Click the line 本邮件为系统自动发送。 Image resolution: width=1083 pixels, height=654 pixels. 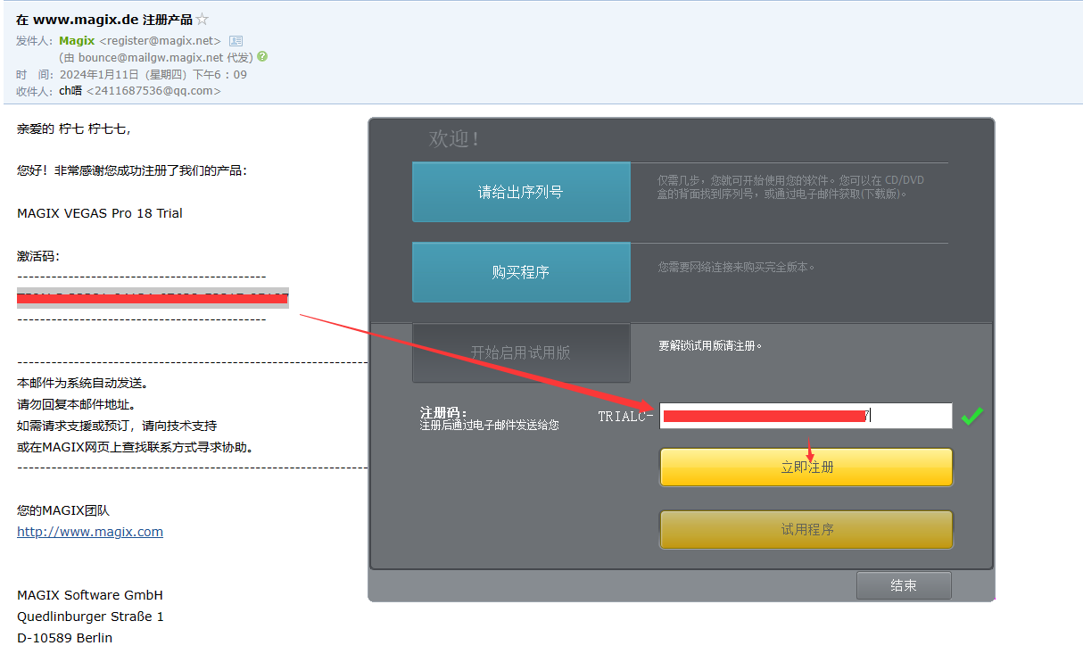tap(83, 384)
